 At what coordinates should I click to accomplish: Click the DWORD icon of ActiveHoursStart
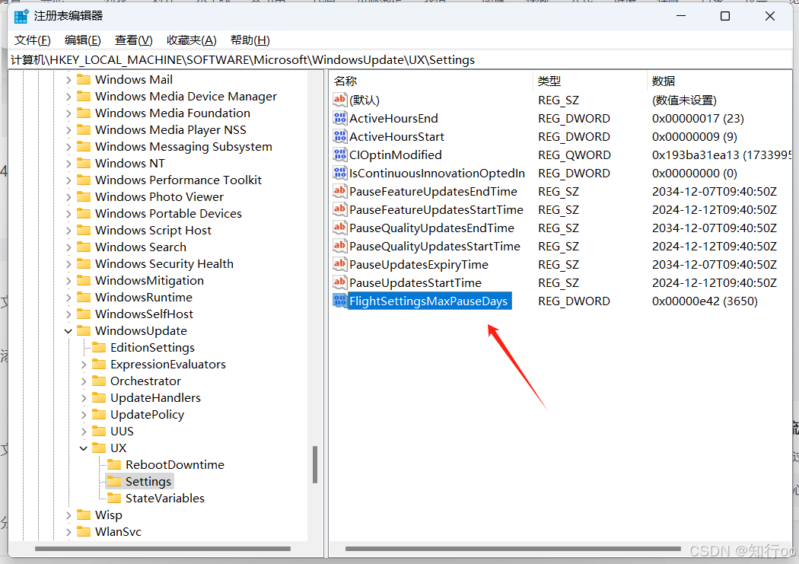[340, 136]
